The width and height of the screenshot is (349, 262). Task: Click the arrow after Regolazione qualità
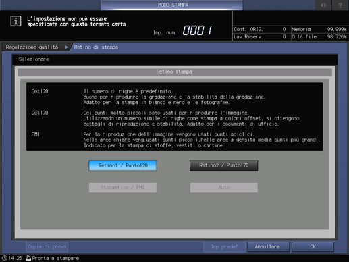click(x=66, y=47)
